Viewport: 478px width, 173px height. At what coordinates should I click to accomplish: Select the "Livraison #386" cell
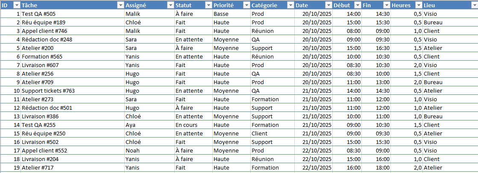pos(40,116)
